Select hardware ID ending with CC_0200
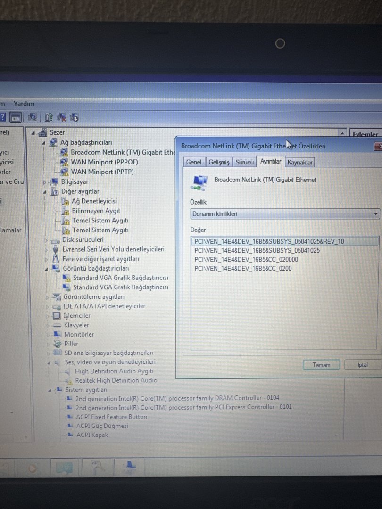 tap(243, 269)
